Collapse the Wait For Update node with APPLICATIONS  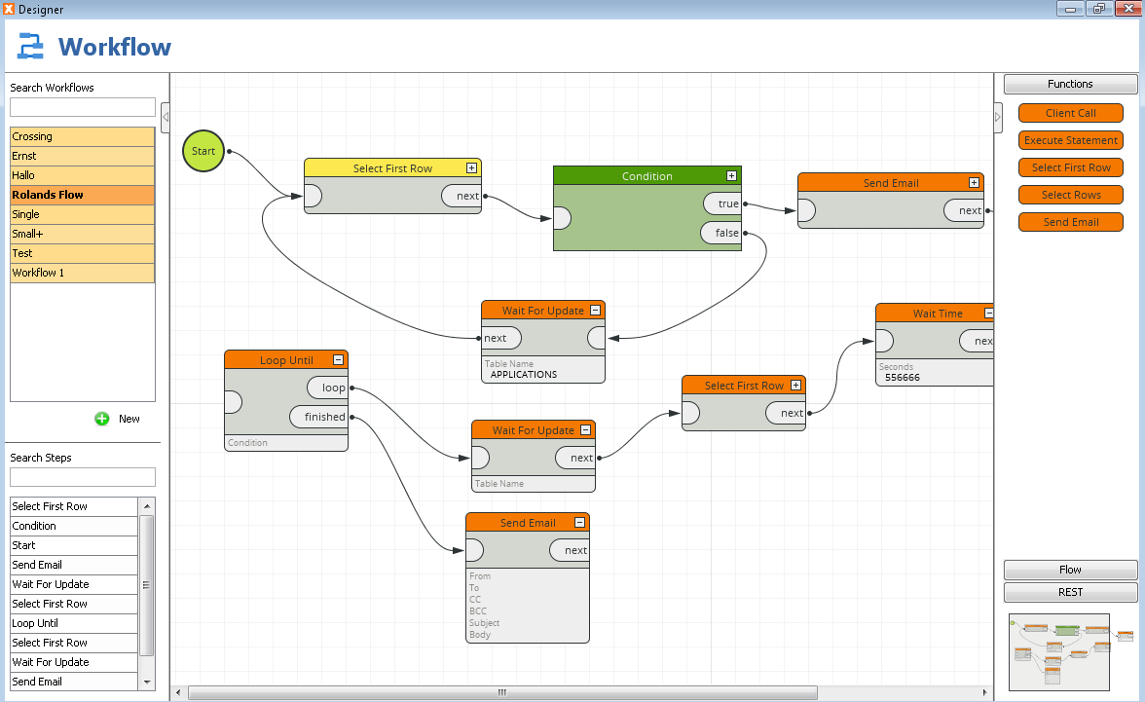click(x=595, y=311)
